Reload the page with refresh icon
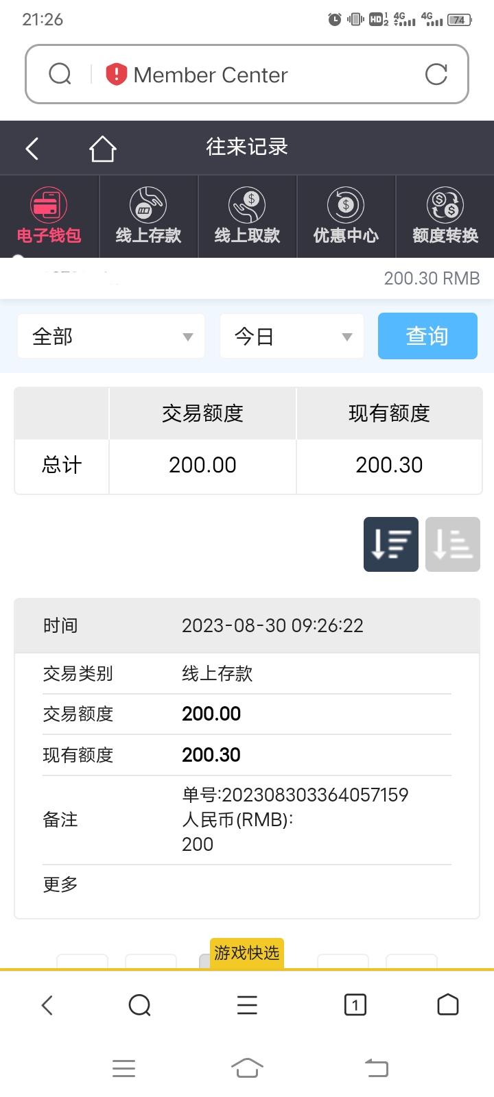Viewport: 494px width, 1097px height. [x=436, y=74]
